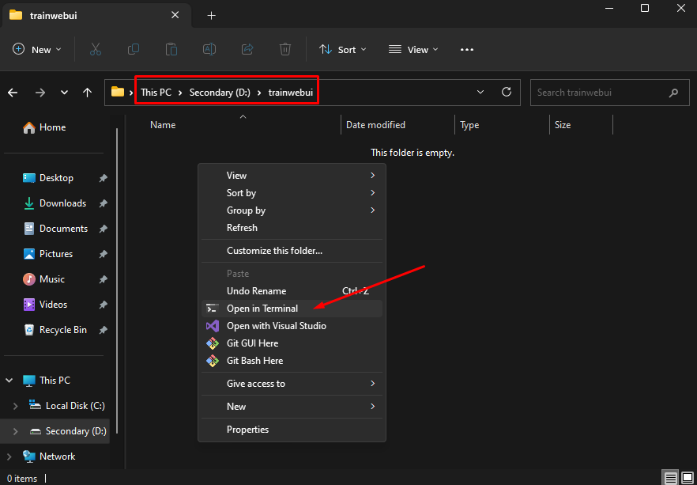The width and height of the screenshot is (697, 485).
Task: Switch to large thumbnails view icon
Action: (688, 478)
